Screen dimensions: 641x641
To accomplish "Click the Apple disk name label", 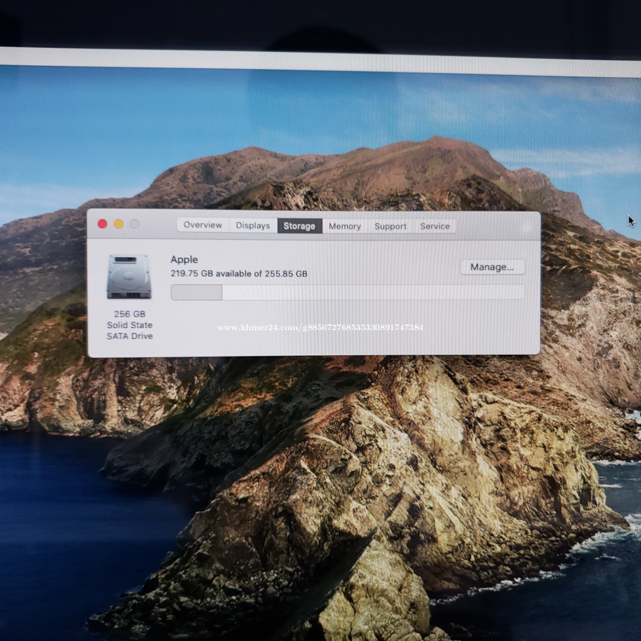I will click(184, 260).
